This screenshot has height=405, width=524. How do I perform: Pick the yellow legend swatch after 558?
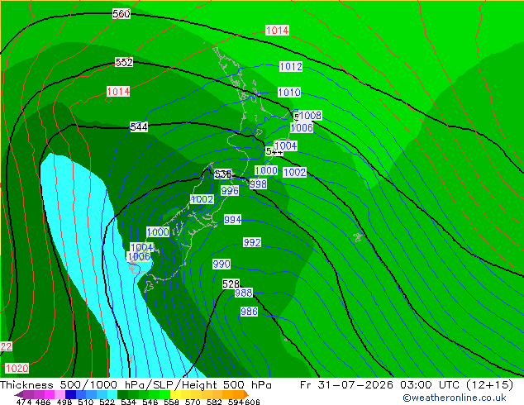(175, 394)
